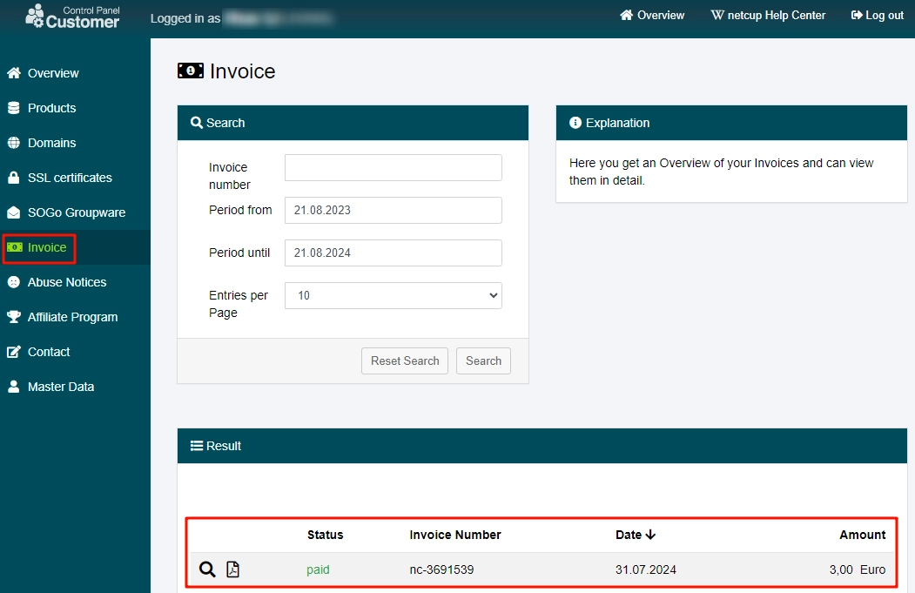Go to Domains in the sidebar
This screenshot has height=593, width=915.
click(x=51, y=143)
